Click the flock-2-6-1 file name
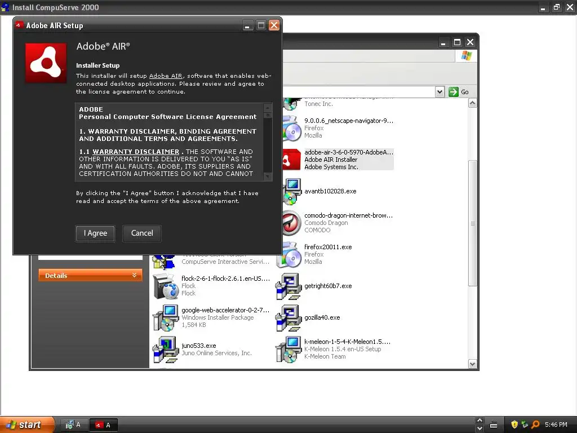 [225, 279]
